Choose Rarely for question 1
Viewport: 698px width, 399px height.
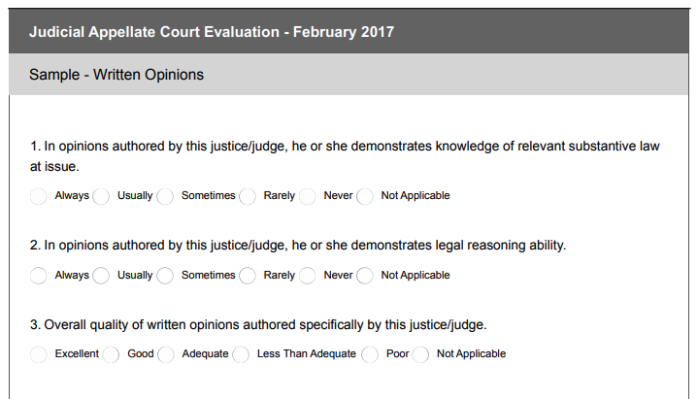point(248,196)
